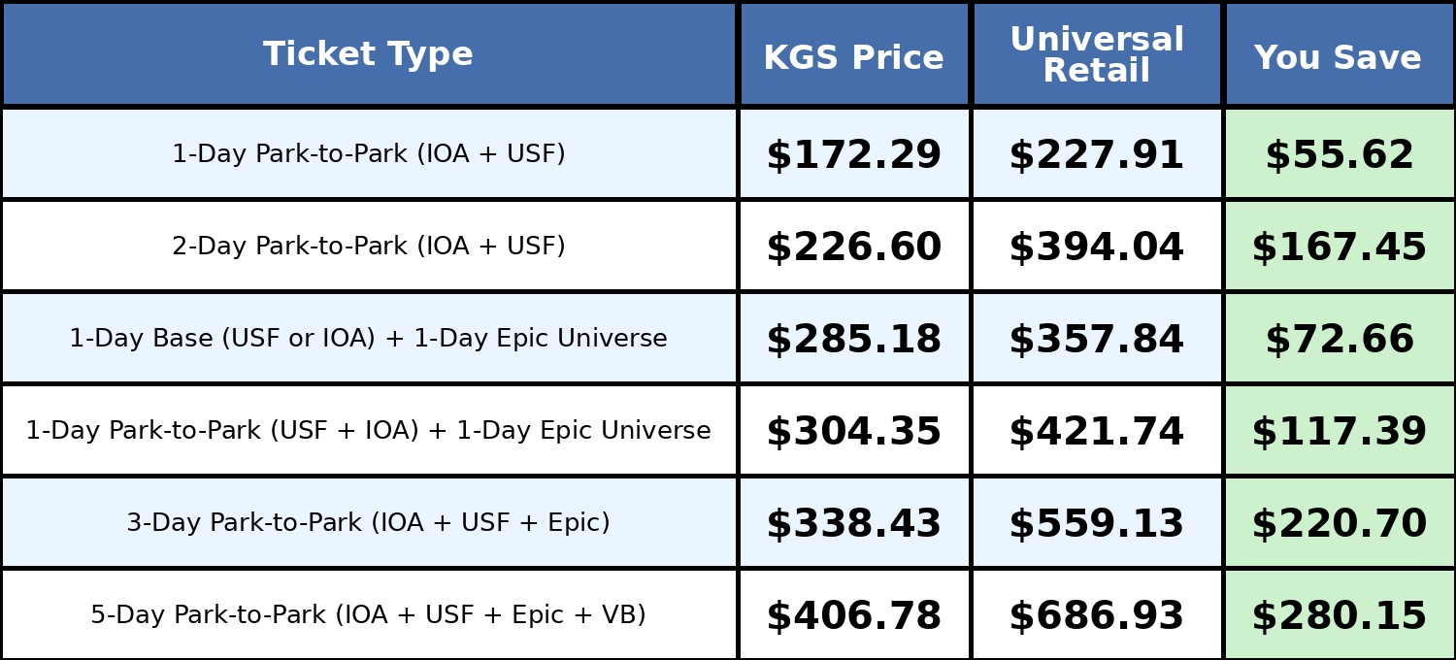Click the $338.43 KGS price
The height and width of the screenshot is (660, 1456).
(853, 524)
